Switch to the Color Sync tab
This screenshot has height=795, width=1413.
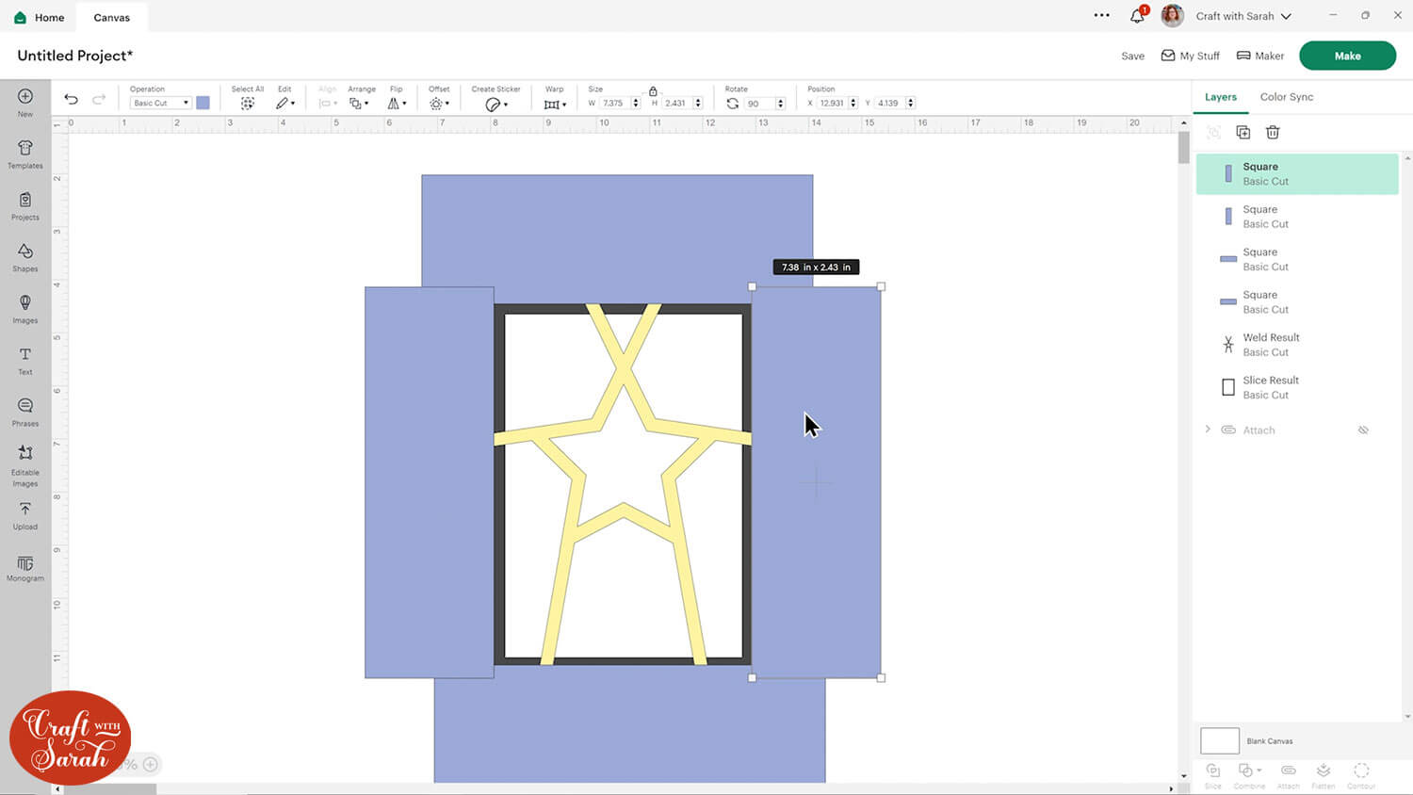point(1286,97)
